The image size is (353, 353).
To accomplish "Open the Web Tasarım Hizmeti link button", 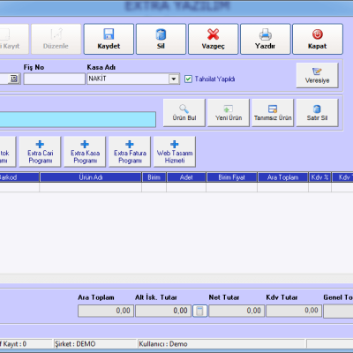I will 175,152.
